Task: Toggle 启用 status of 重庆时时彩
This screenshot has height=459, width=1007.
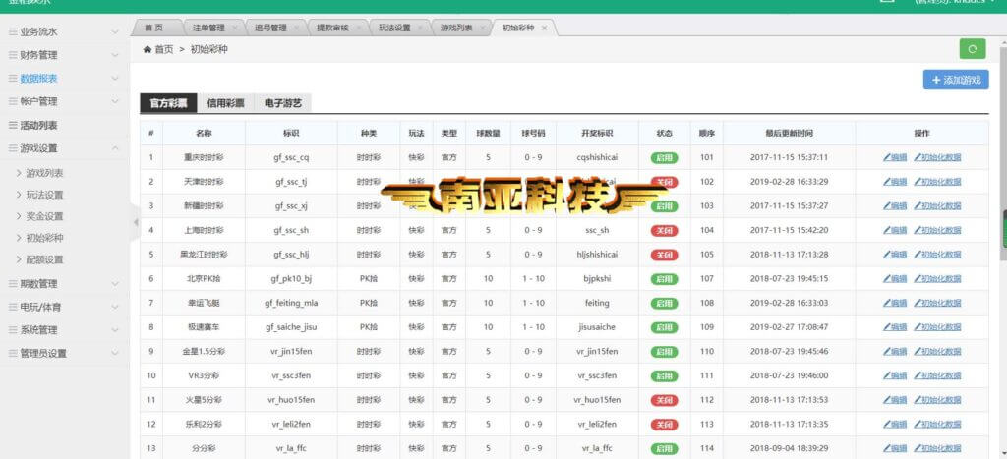Action: [664, 157]
